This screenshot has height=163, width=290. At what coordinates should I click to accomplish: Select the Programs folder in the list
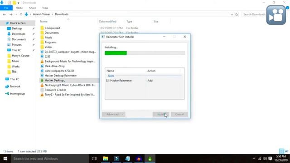pos(50,42)
